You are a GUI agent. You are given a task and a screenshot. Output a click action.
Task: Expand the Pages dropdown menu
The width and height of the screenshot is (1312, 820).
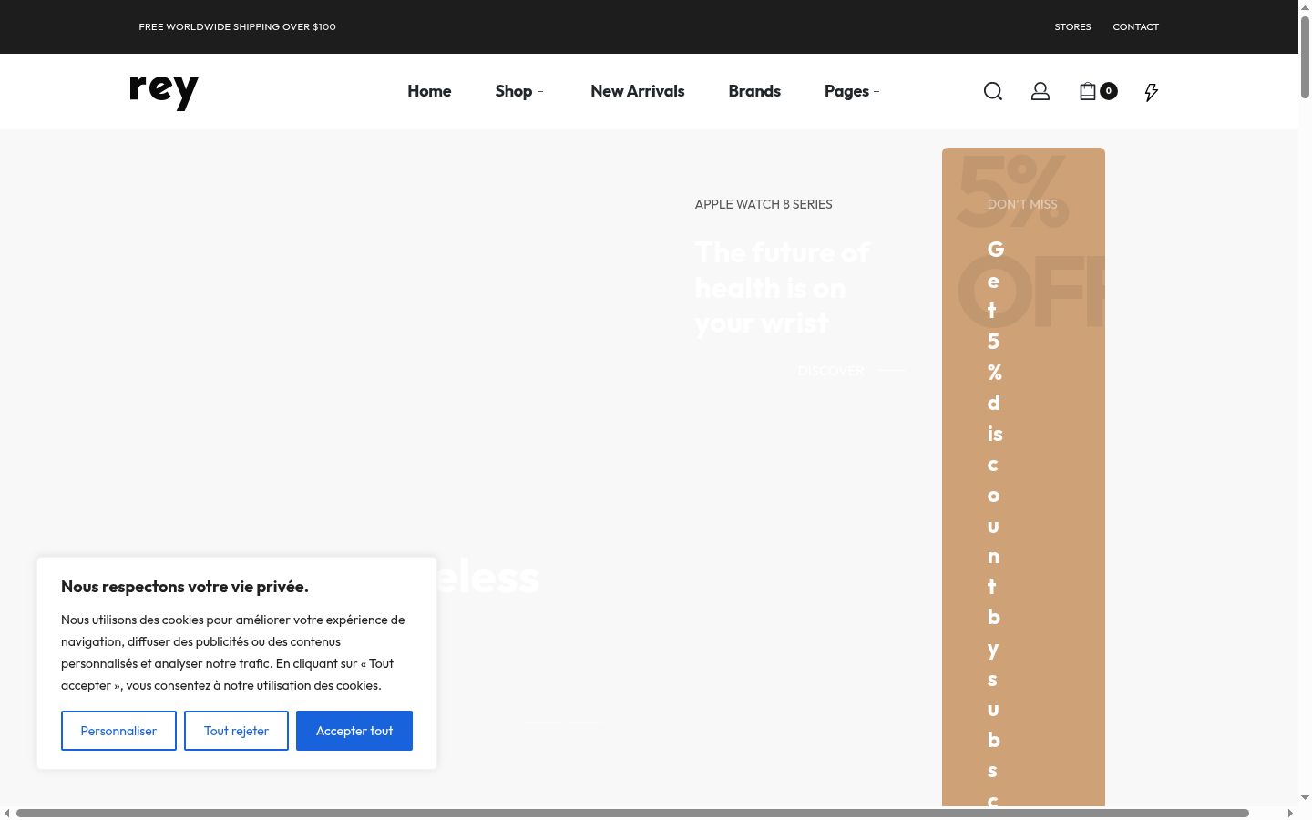(x=852, y=91)
